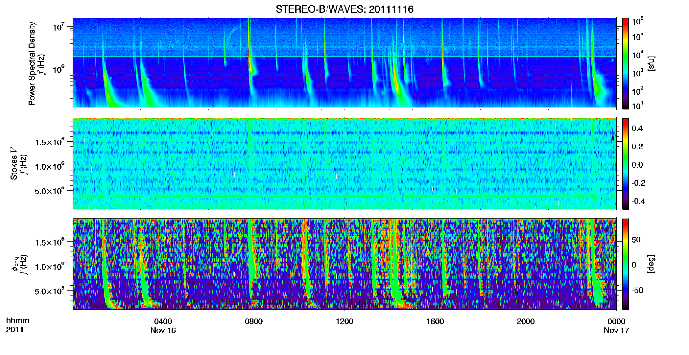
Task: Click the Stokes V colorbar
Action: coord(626,164)
